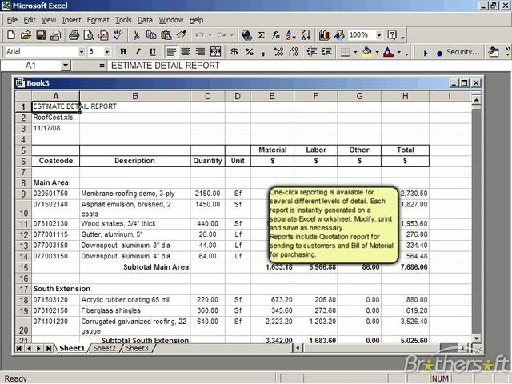The height and width of the screenshot is (384, 512).
Task: Click Decrease Decimal icon
Action: pyautogui.click(x=294, y=51)
